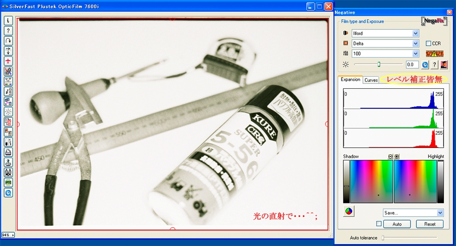The width and height of the screenshot is (456, 246).
Task: Open the descreening dot pattern tool
Action: (8, 71)
